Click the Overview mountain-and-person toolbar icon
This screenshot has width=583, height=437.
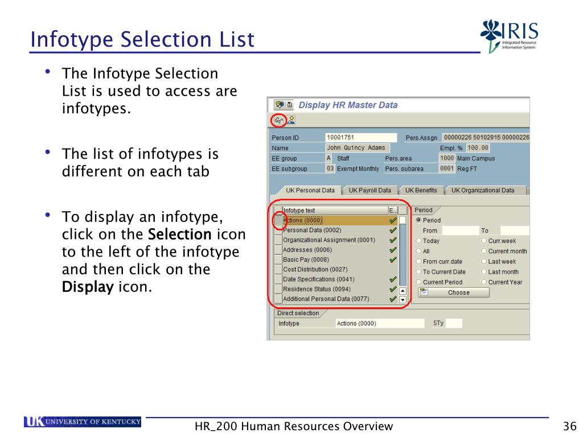click(291, 120)
